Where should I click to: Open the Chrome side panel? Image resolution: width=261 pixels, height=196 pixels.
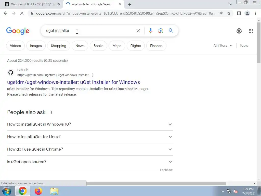pyautogui.click(x=239, y=13)
